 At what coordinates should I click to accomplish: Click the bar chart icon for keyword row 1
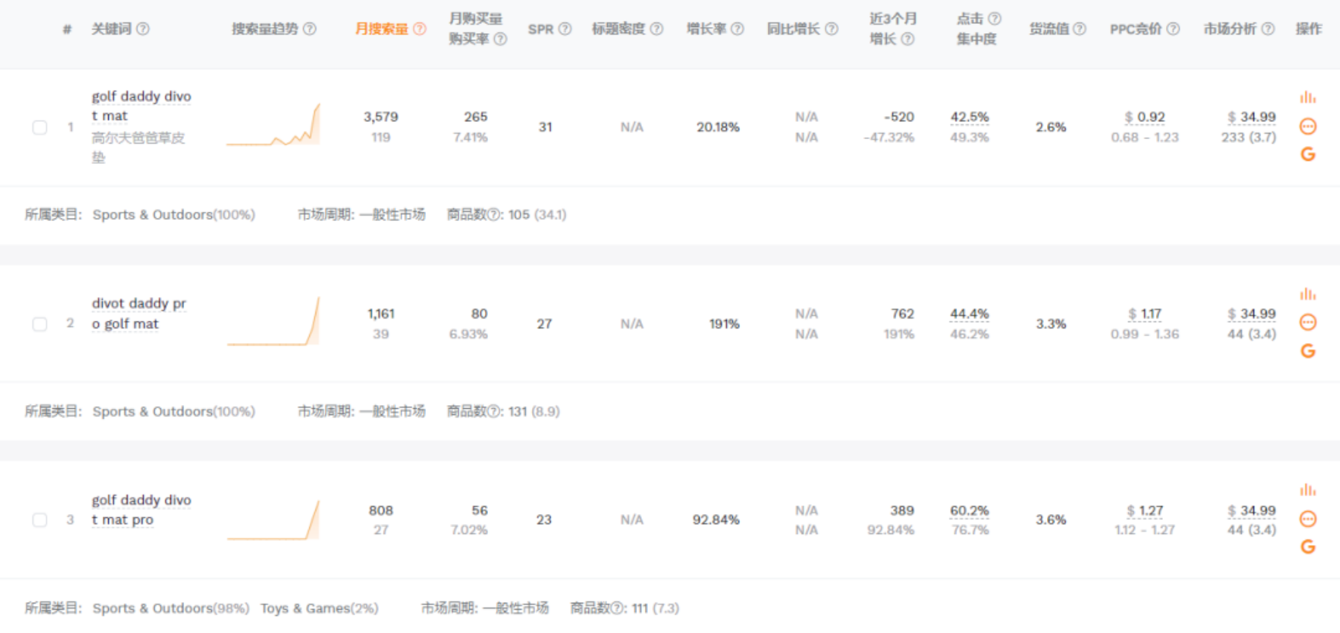coord(1308,97)
